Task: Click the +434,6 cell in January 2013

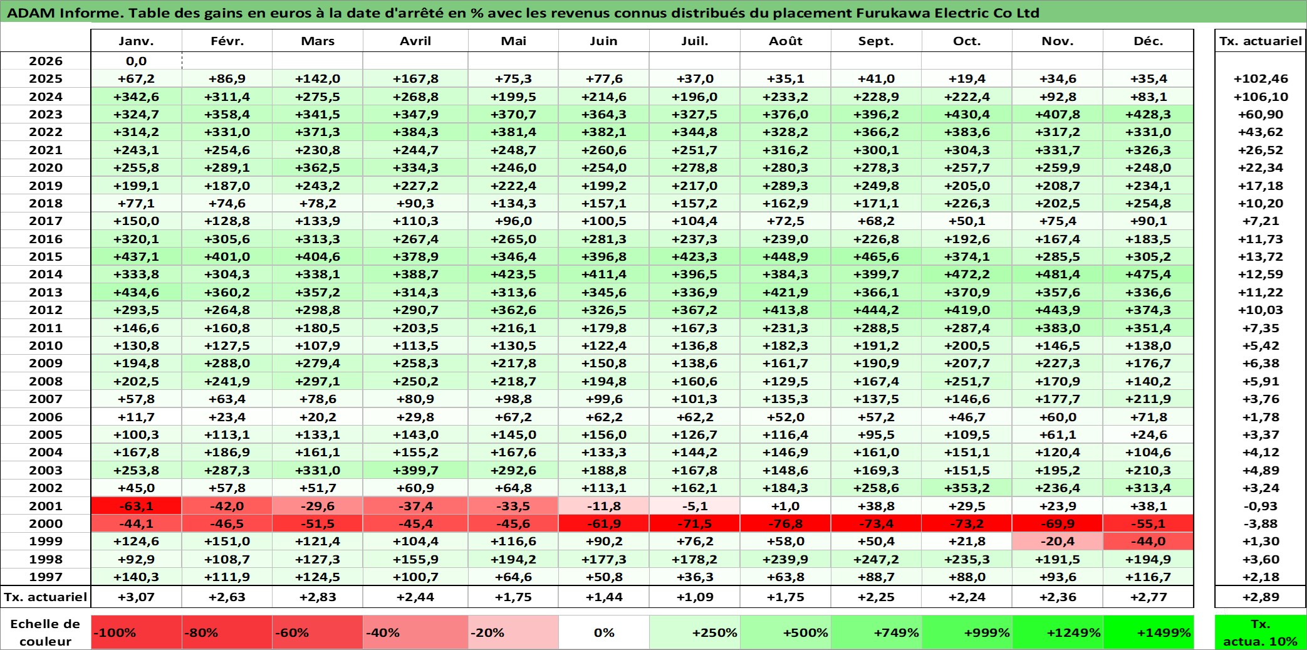Action: click(x=136, y=292)
